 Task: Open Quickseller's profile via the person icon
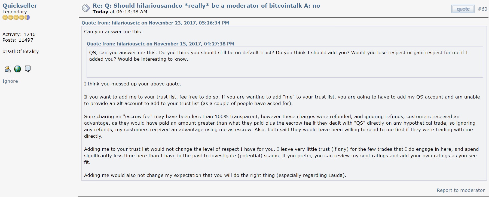pyautogui.click(x=8, y=69)
